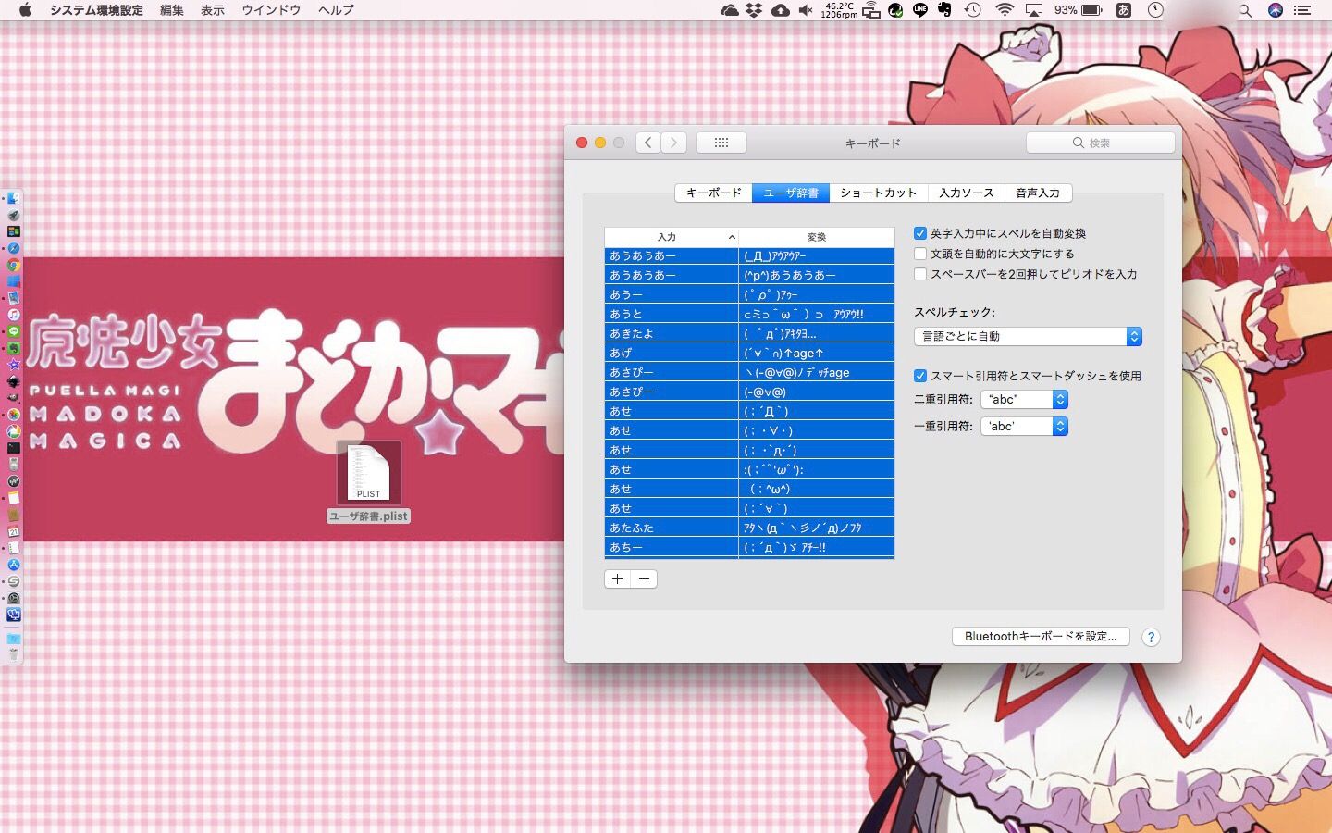The width and height of the screenshot is (1332, 833).
Task: Click the 検索 search field
Action: point(1101,143)
